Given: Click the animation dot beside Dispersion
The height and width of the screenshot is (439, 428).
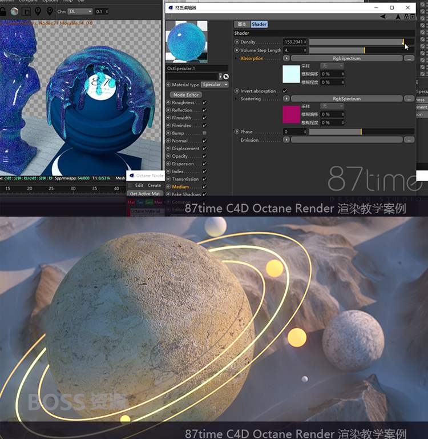Looking at the screenshot, I should click(x=168, y=163).
